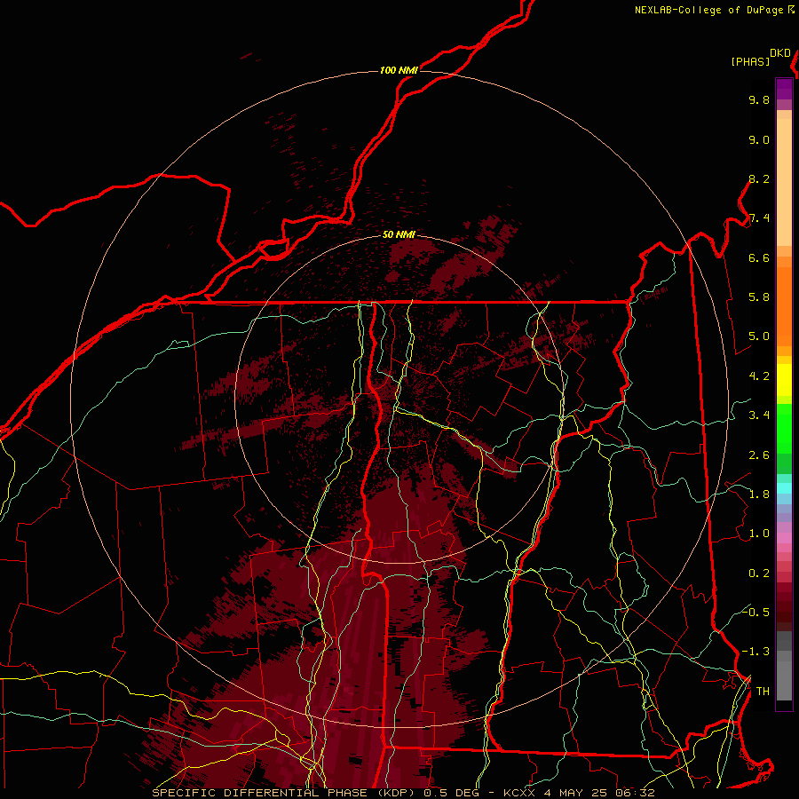
Task: Click the 9.8 value on the legend
Action: point(759,99)
